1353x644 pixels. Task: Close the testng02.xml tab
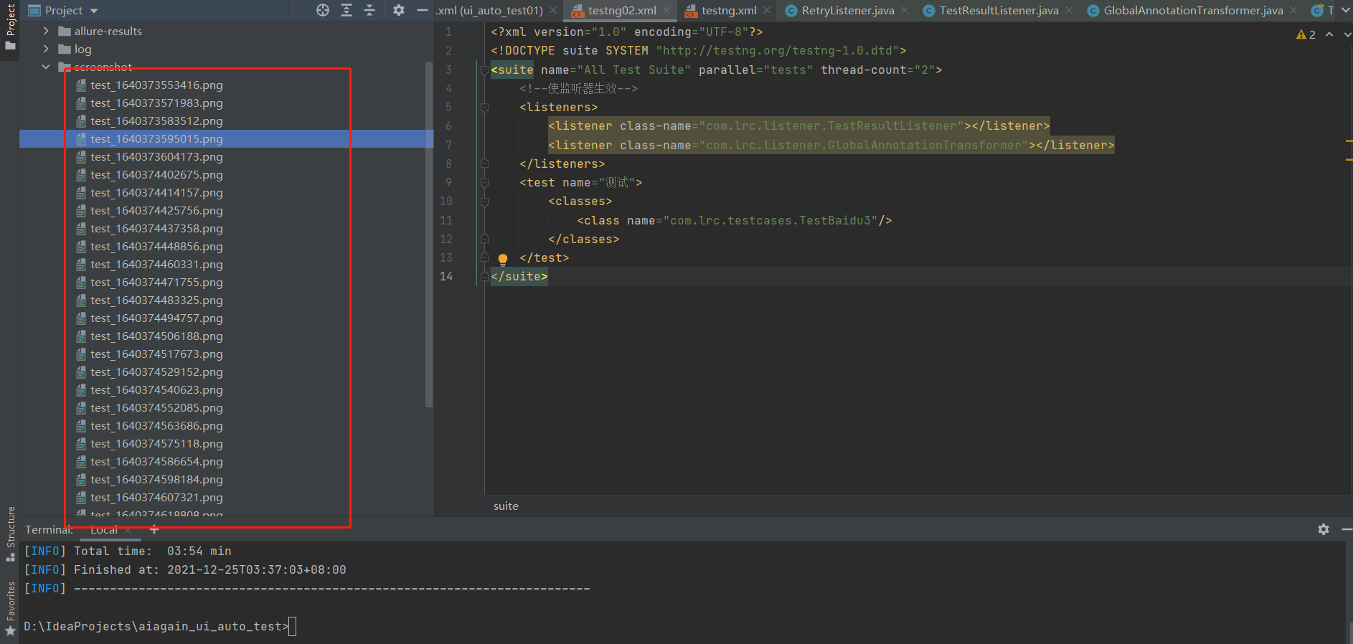coord(666,10)
